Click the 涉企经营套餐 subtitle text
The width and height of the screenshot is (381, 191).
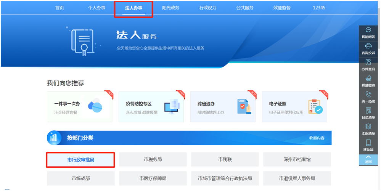pyautogui.click(x=66, y=112)
